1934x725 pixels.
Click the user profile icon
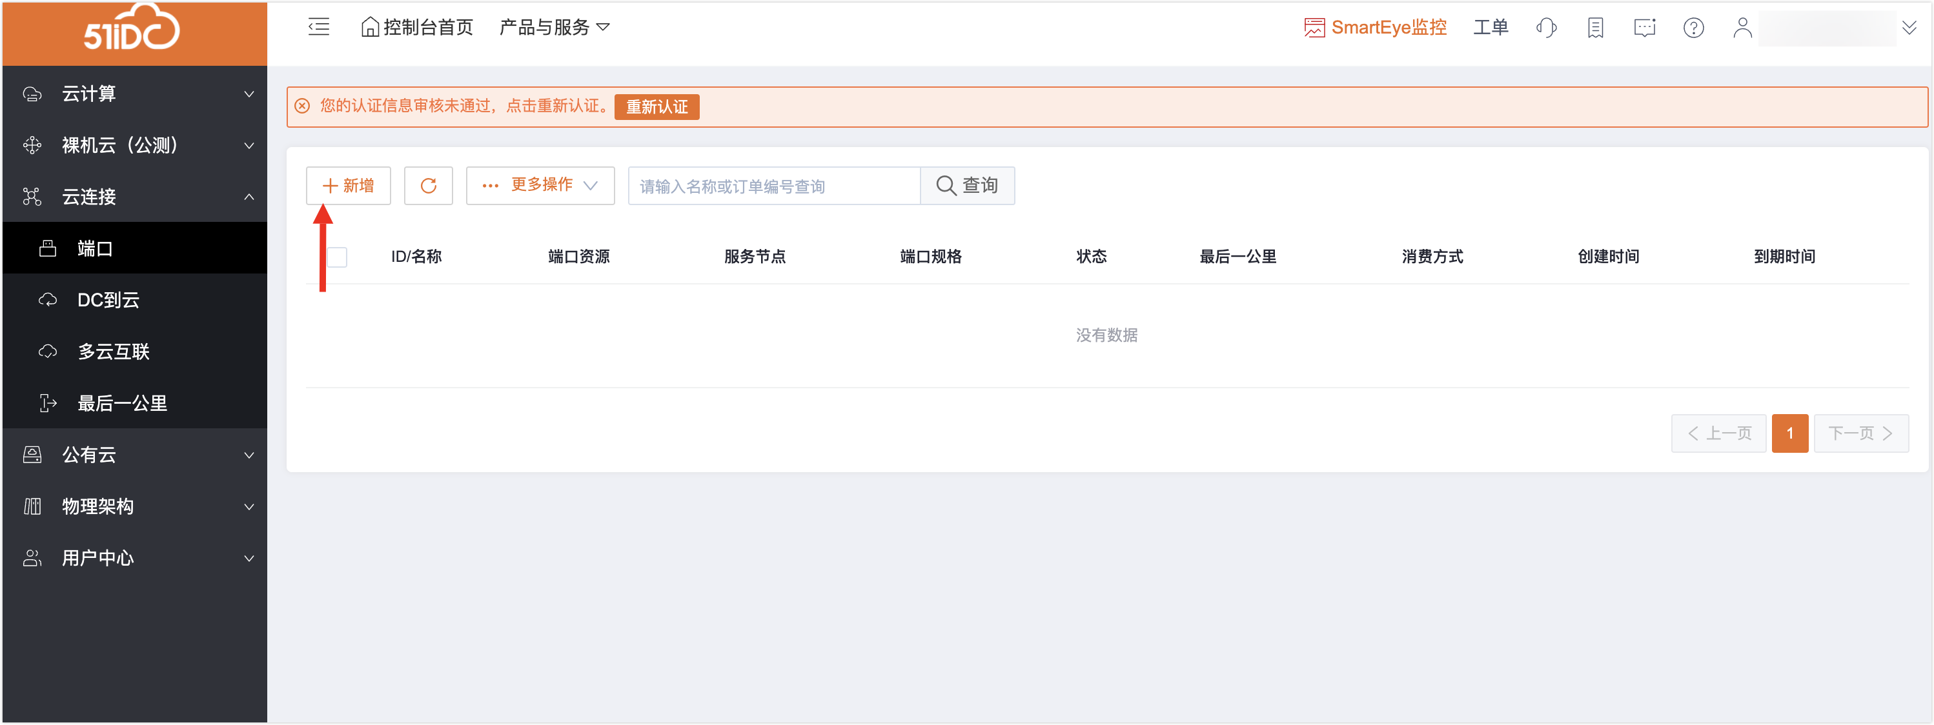1742,28
